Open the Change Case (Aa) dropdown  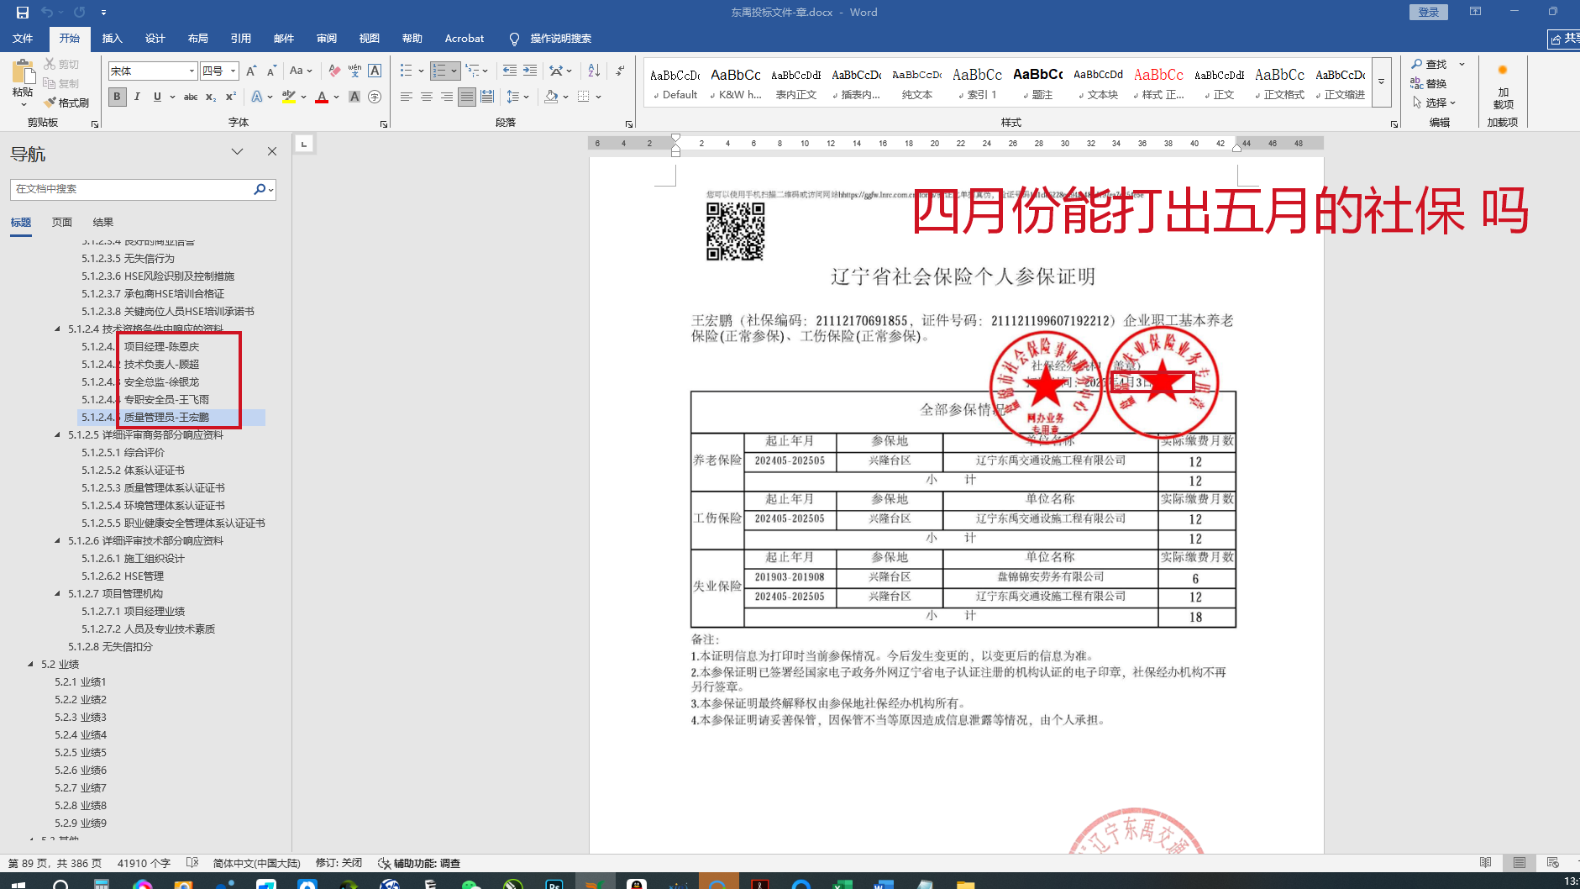tap(301, 71)
